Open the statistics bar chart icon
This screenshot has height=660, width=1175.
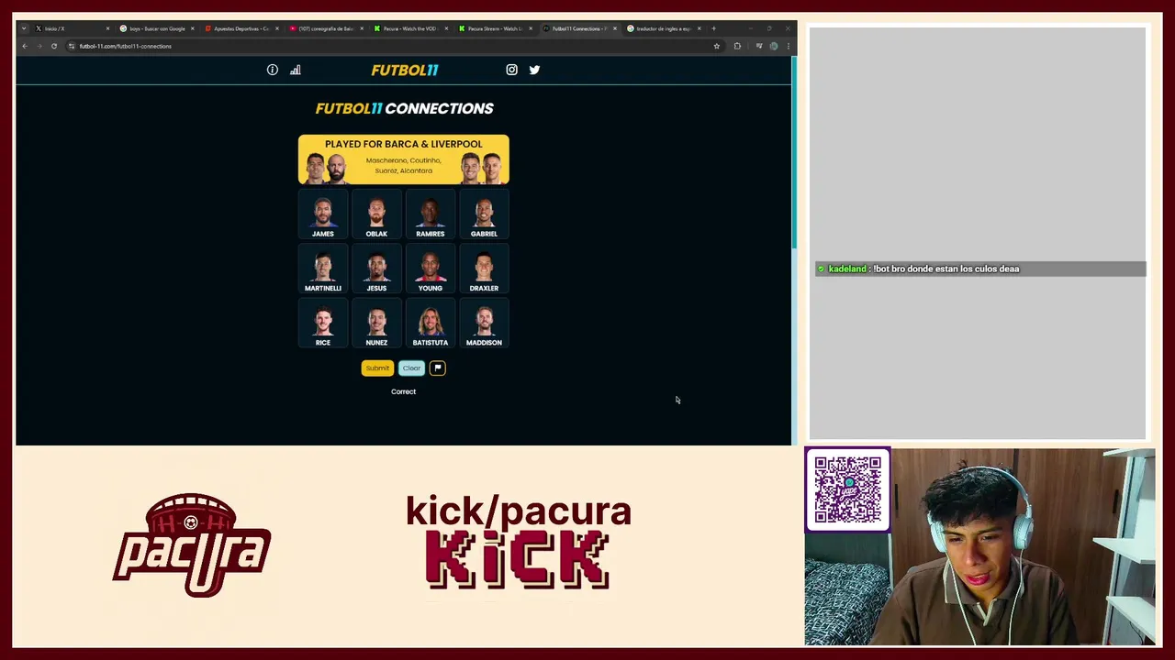point(296,70)
